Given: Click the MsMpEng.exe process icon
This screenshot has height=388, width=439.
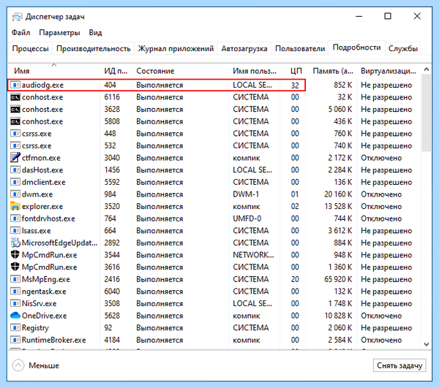Looking at the screenshot, I should click(15, 279).
